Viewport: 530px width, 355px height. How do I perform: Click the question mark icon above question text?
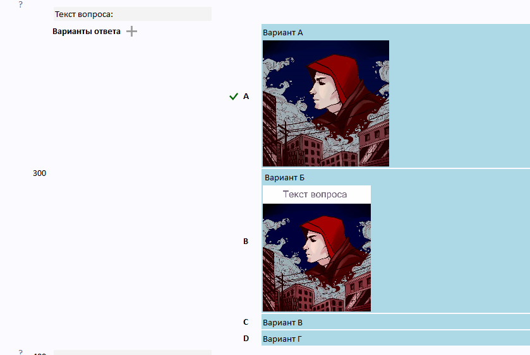[21, 4]
